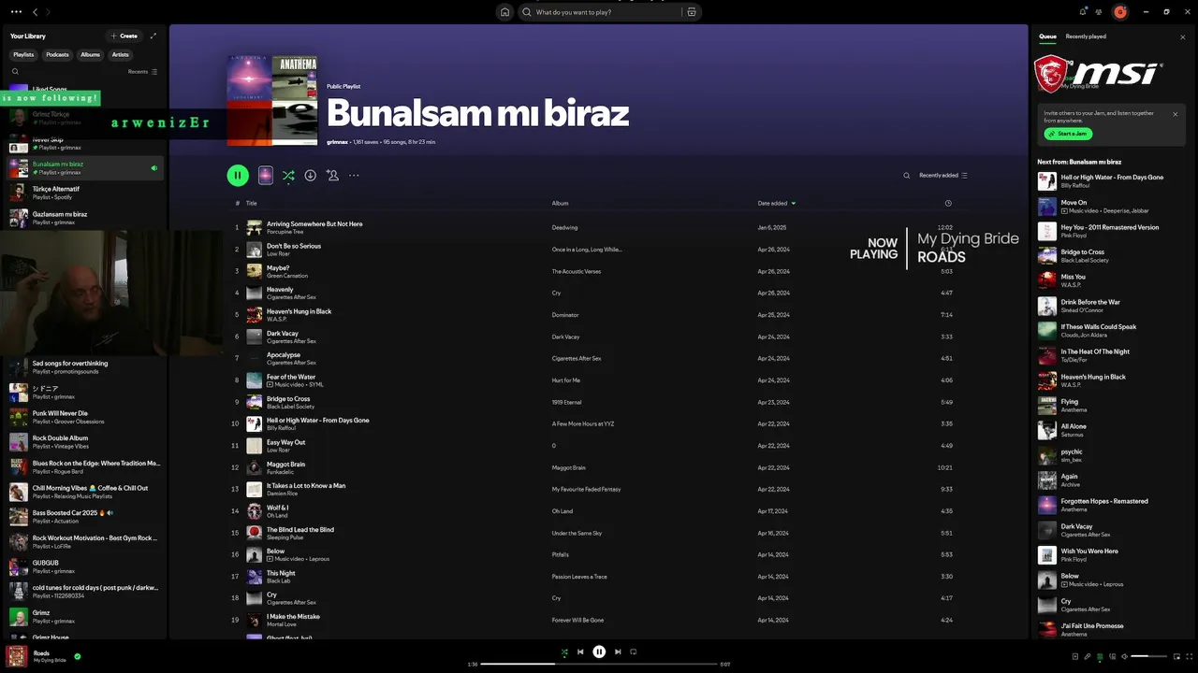
Task: Close the Queue panel
Action: pos(1183,36)
